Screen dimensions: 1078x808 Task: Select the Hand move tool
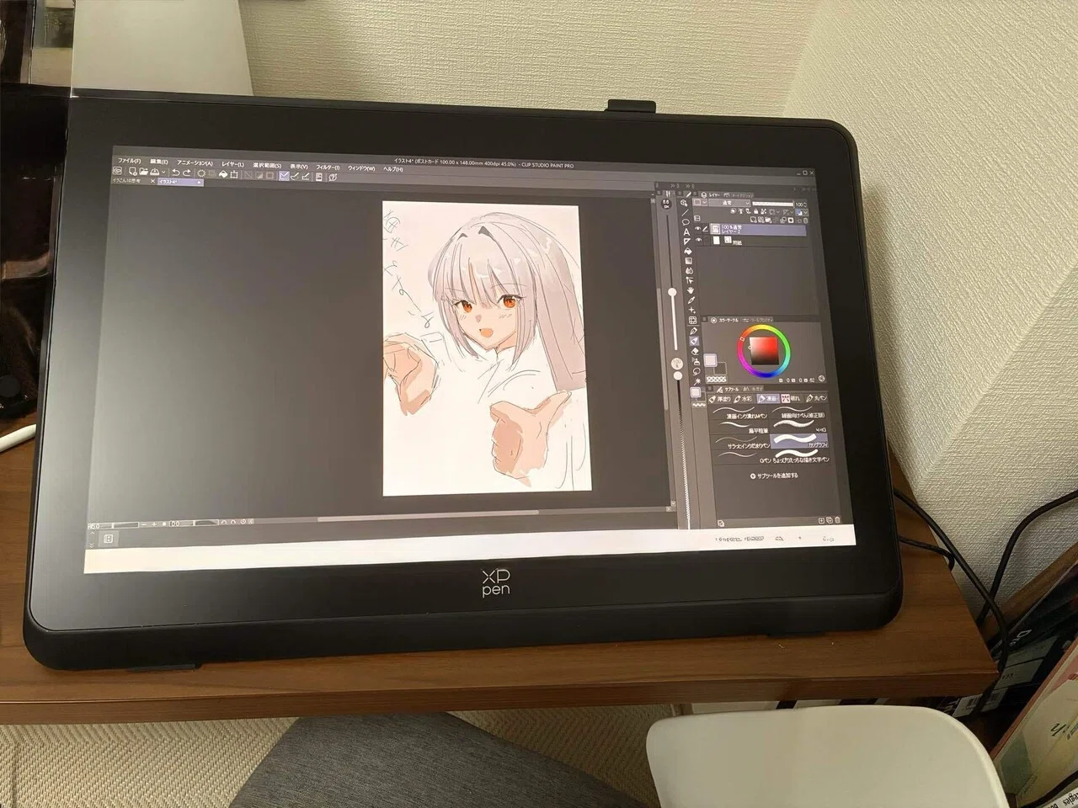click(690, 290)
